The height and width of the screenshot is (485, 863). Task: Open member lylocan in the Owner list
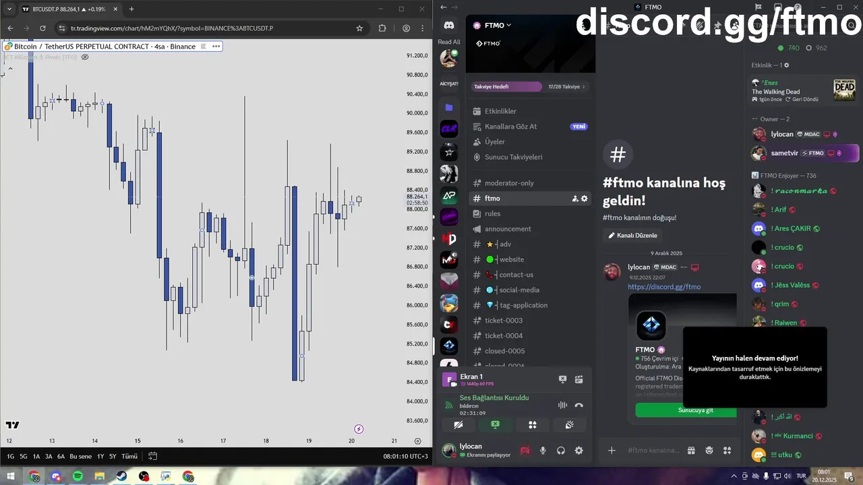(x=805, y=134)
